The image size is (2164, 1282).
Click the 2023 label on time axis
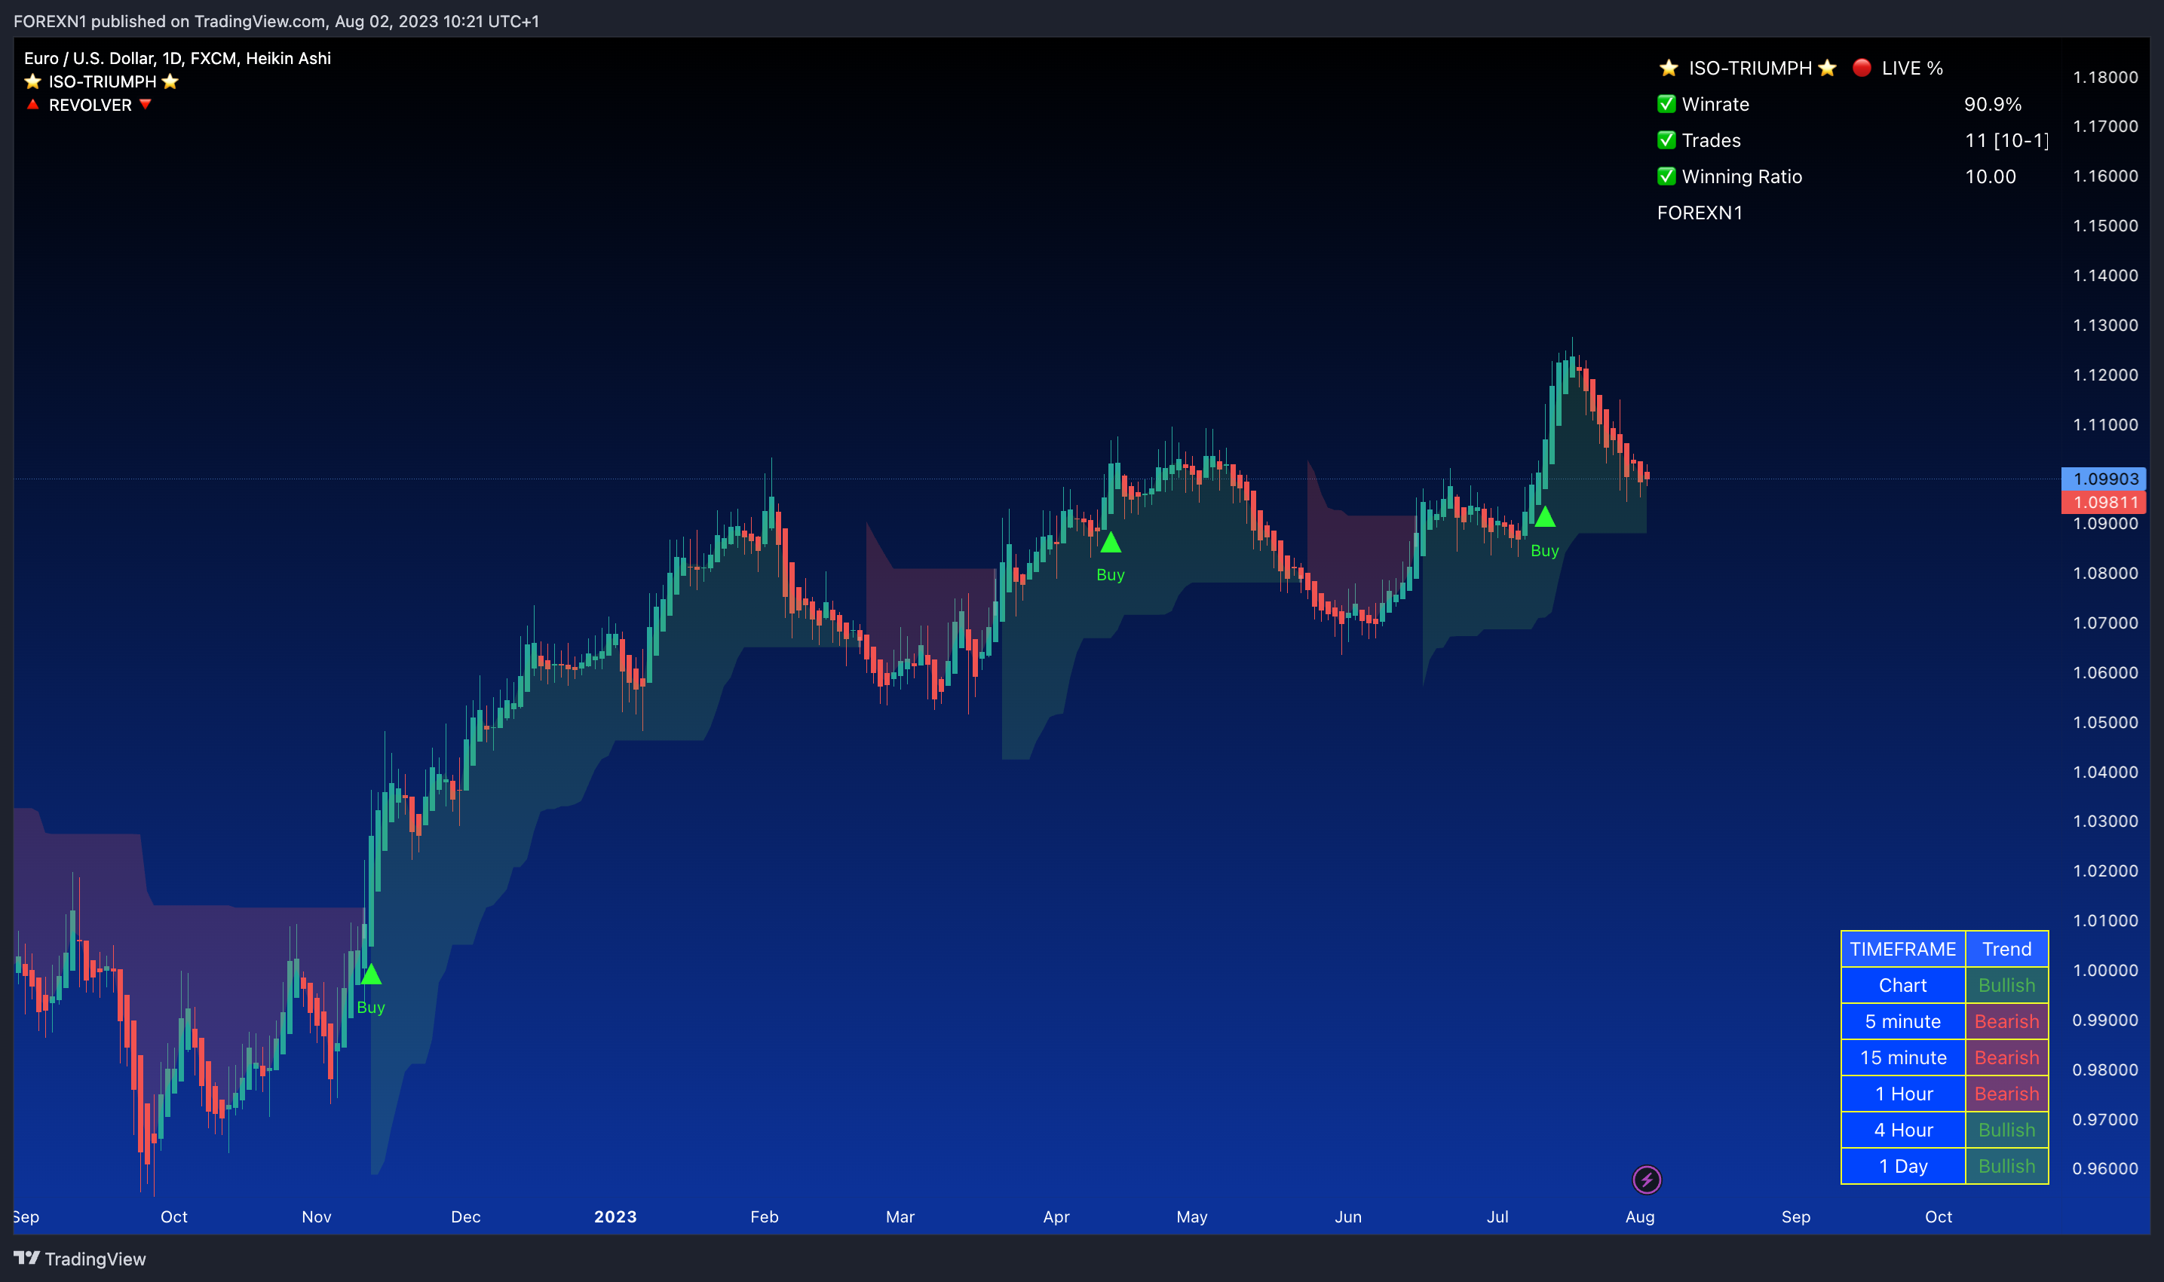(x=615, y=1216)
